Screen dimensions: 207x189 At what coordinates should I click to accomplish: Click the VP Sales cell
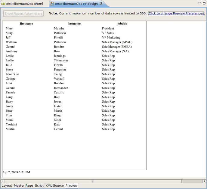point(108,33)
